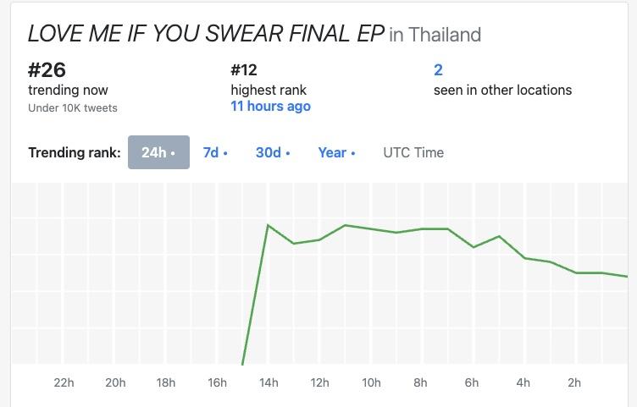Image resolution: width=637 pixels, height=407 pixels.
Task: Open the "11 hours ago" highest rank link
Action: (270, 107)
